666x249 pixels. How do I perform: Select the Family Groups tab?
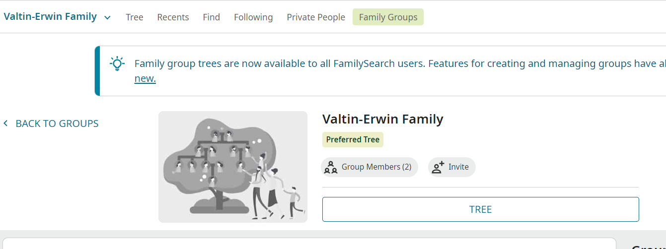[388, 17]
